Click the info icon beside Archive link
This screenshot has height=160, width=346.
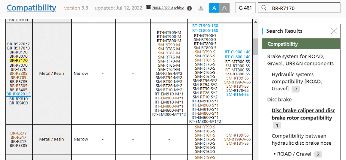(x=189, y=8)
